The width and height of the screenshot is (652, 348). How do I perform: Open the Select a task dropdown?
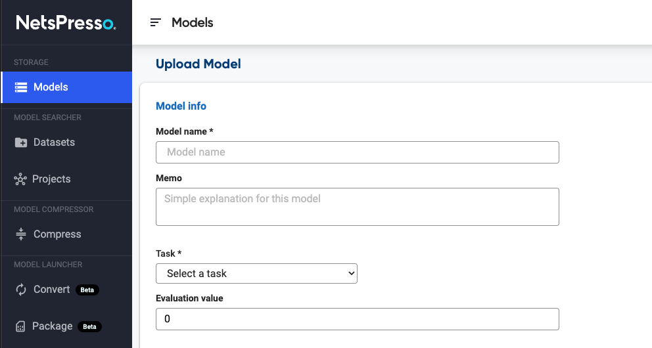pyautogui.click(x=256, y=273)
